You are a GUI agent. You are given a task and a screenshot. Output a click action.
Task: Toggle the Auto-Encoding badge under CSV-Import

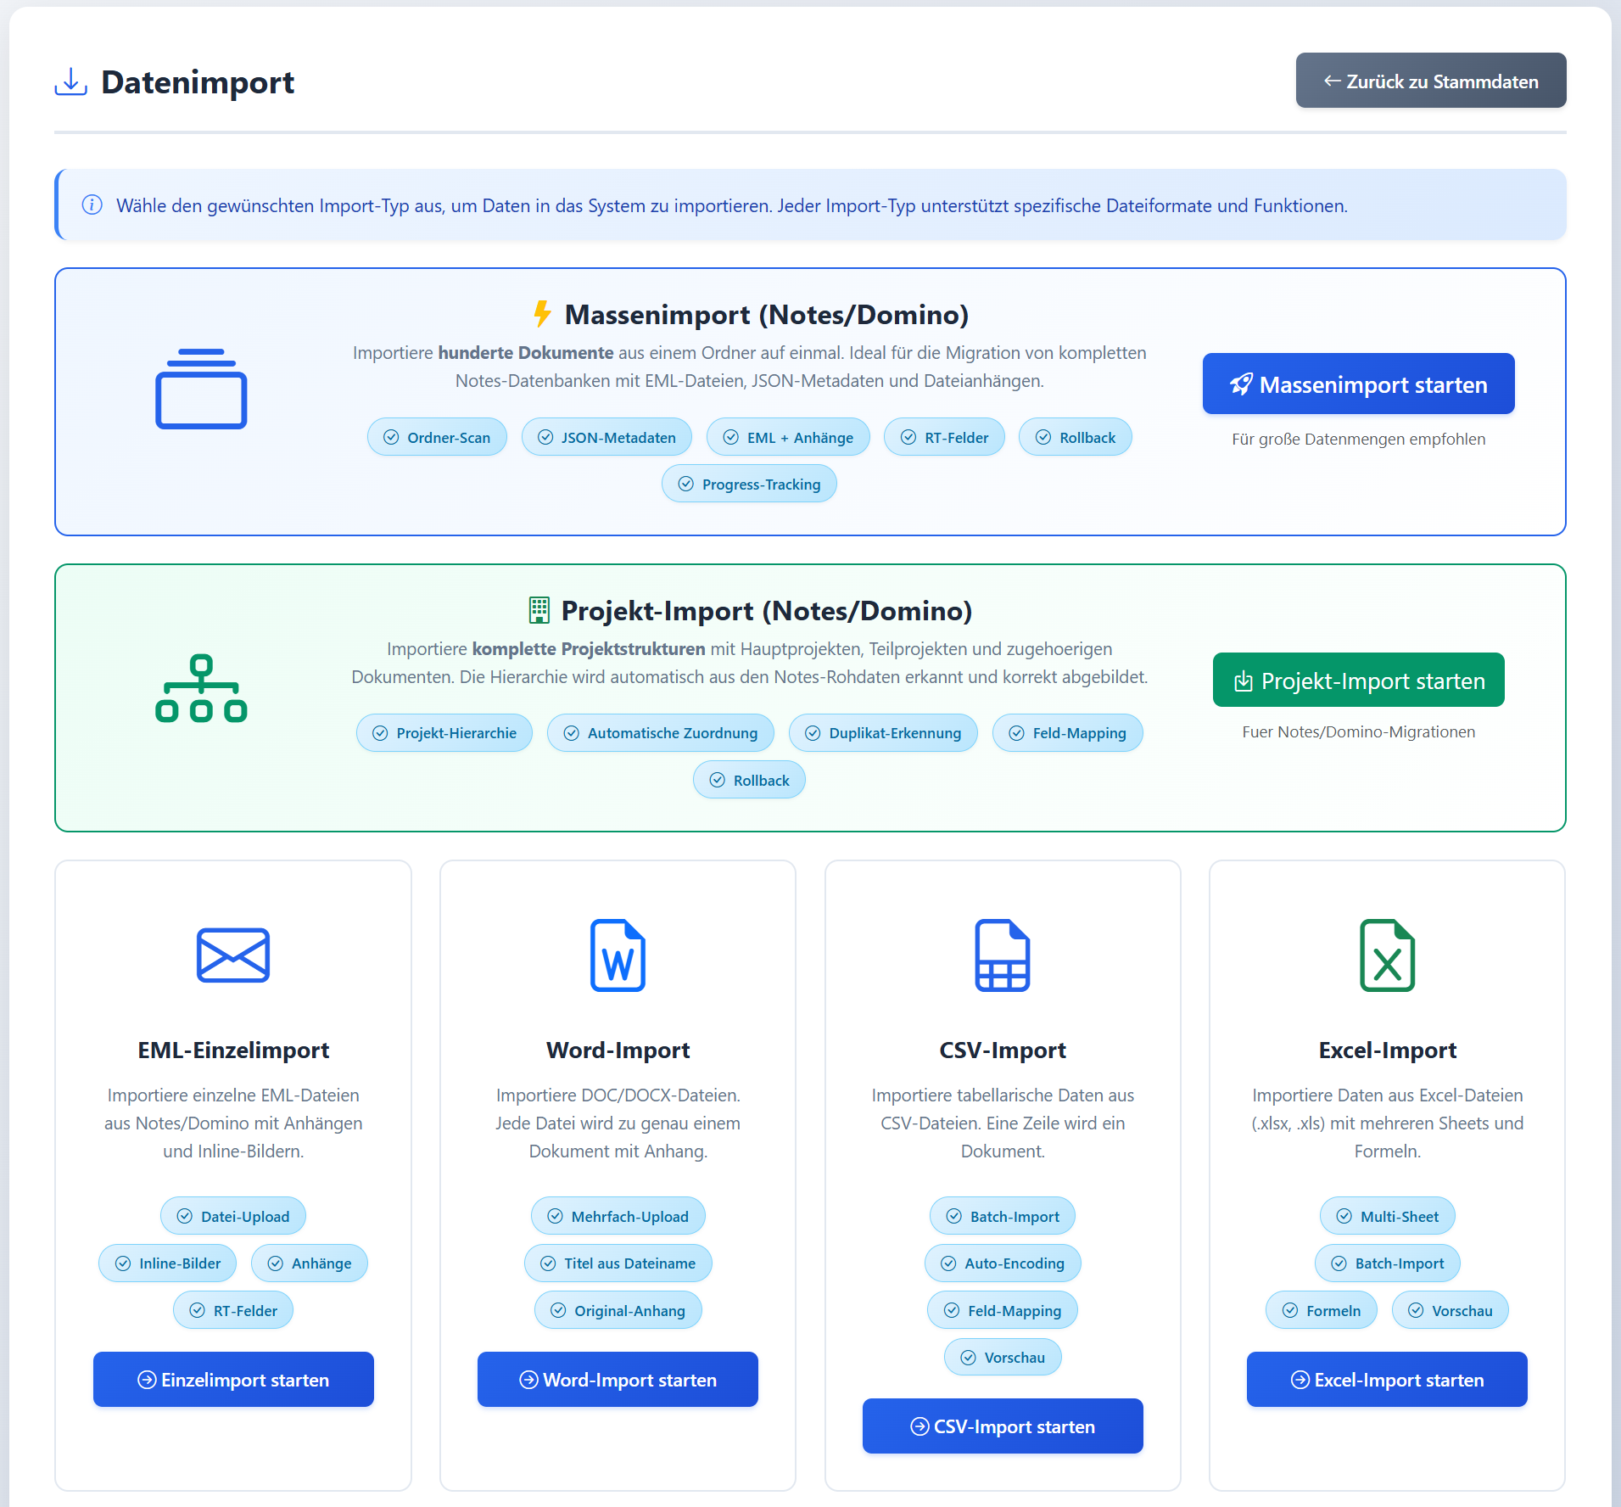tap(1002, 1263)
